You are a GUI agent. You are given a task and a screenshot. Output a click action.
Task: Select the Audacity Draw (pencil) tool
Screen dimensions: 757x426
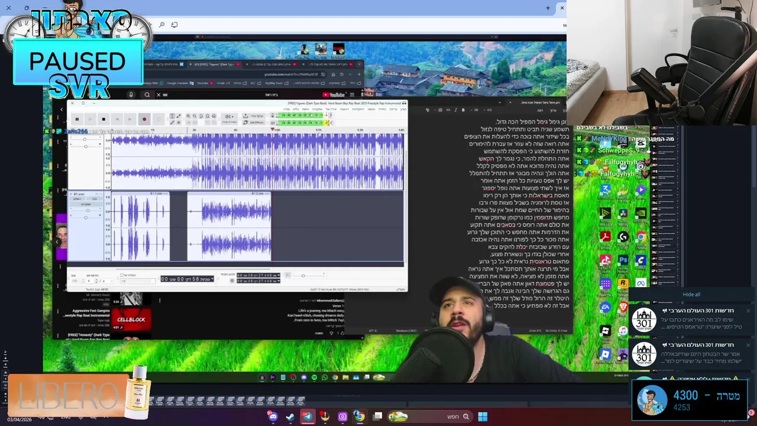pyautogui.click(x=172, y=122)
